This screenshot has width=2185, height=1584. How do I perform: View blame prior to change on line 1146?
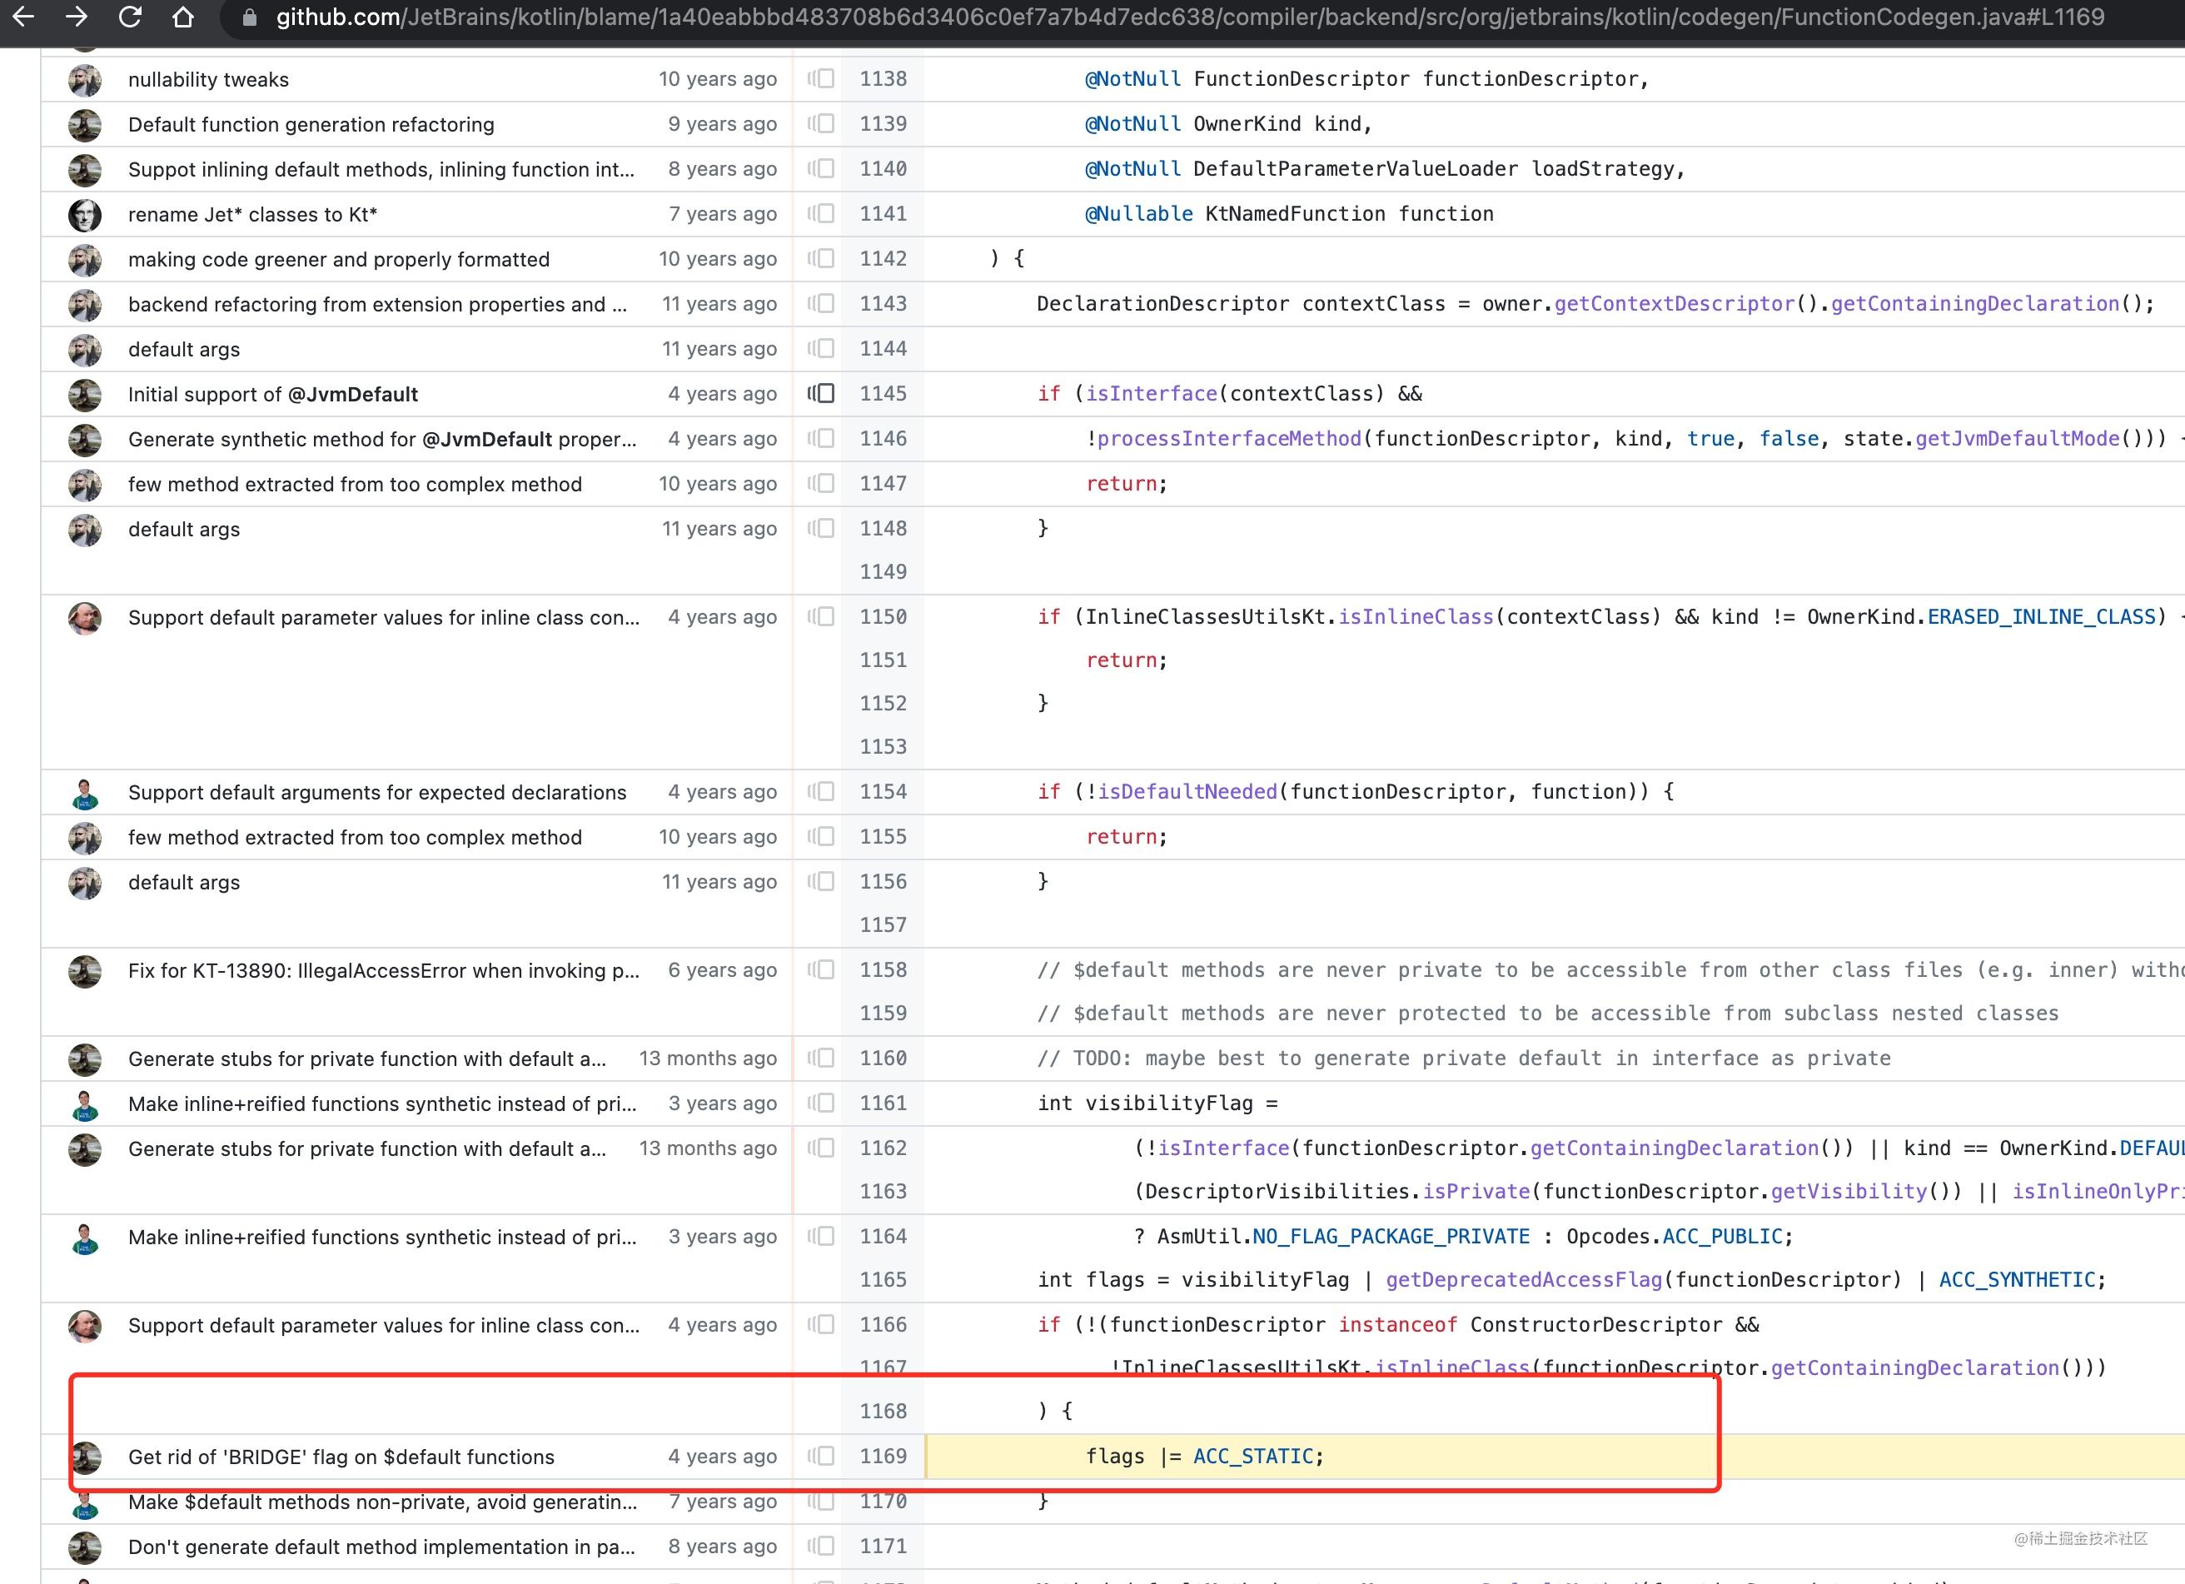tap(821, 438)
